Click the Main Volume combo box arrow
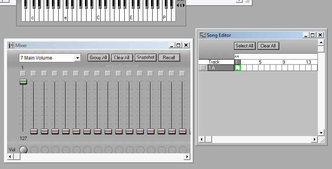 [x=78, y=58]
